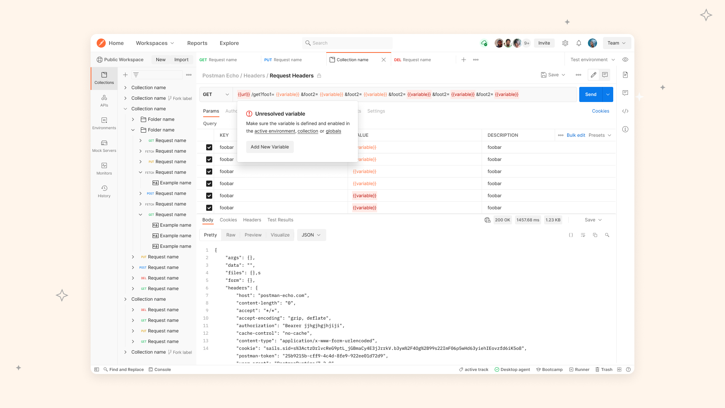Open the Workspaces dropdown

[x=155, y=43]
